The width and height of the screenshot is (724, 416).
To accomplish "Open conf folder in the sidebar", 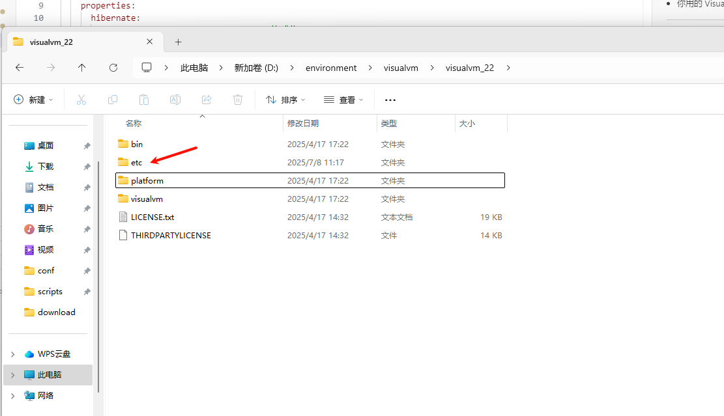I will pyautogui.click(x=46, y=271).
